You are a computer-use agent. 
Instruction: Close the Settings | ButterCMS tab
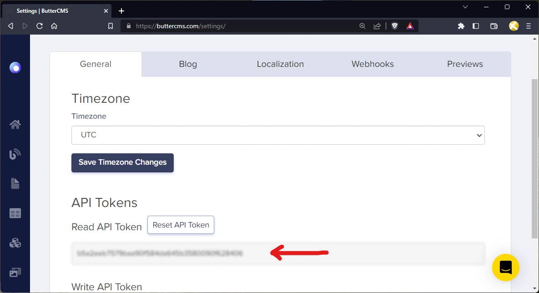point(106,11)
